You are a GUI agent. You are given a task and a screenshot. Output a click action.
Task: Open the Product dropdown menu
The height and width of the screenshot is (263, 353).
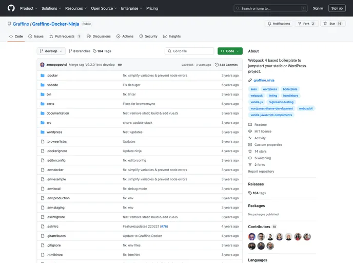[29, 8]
